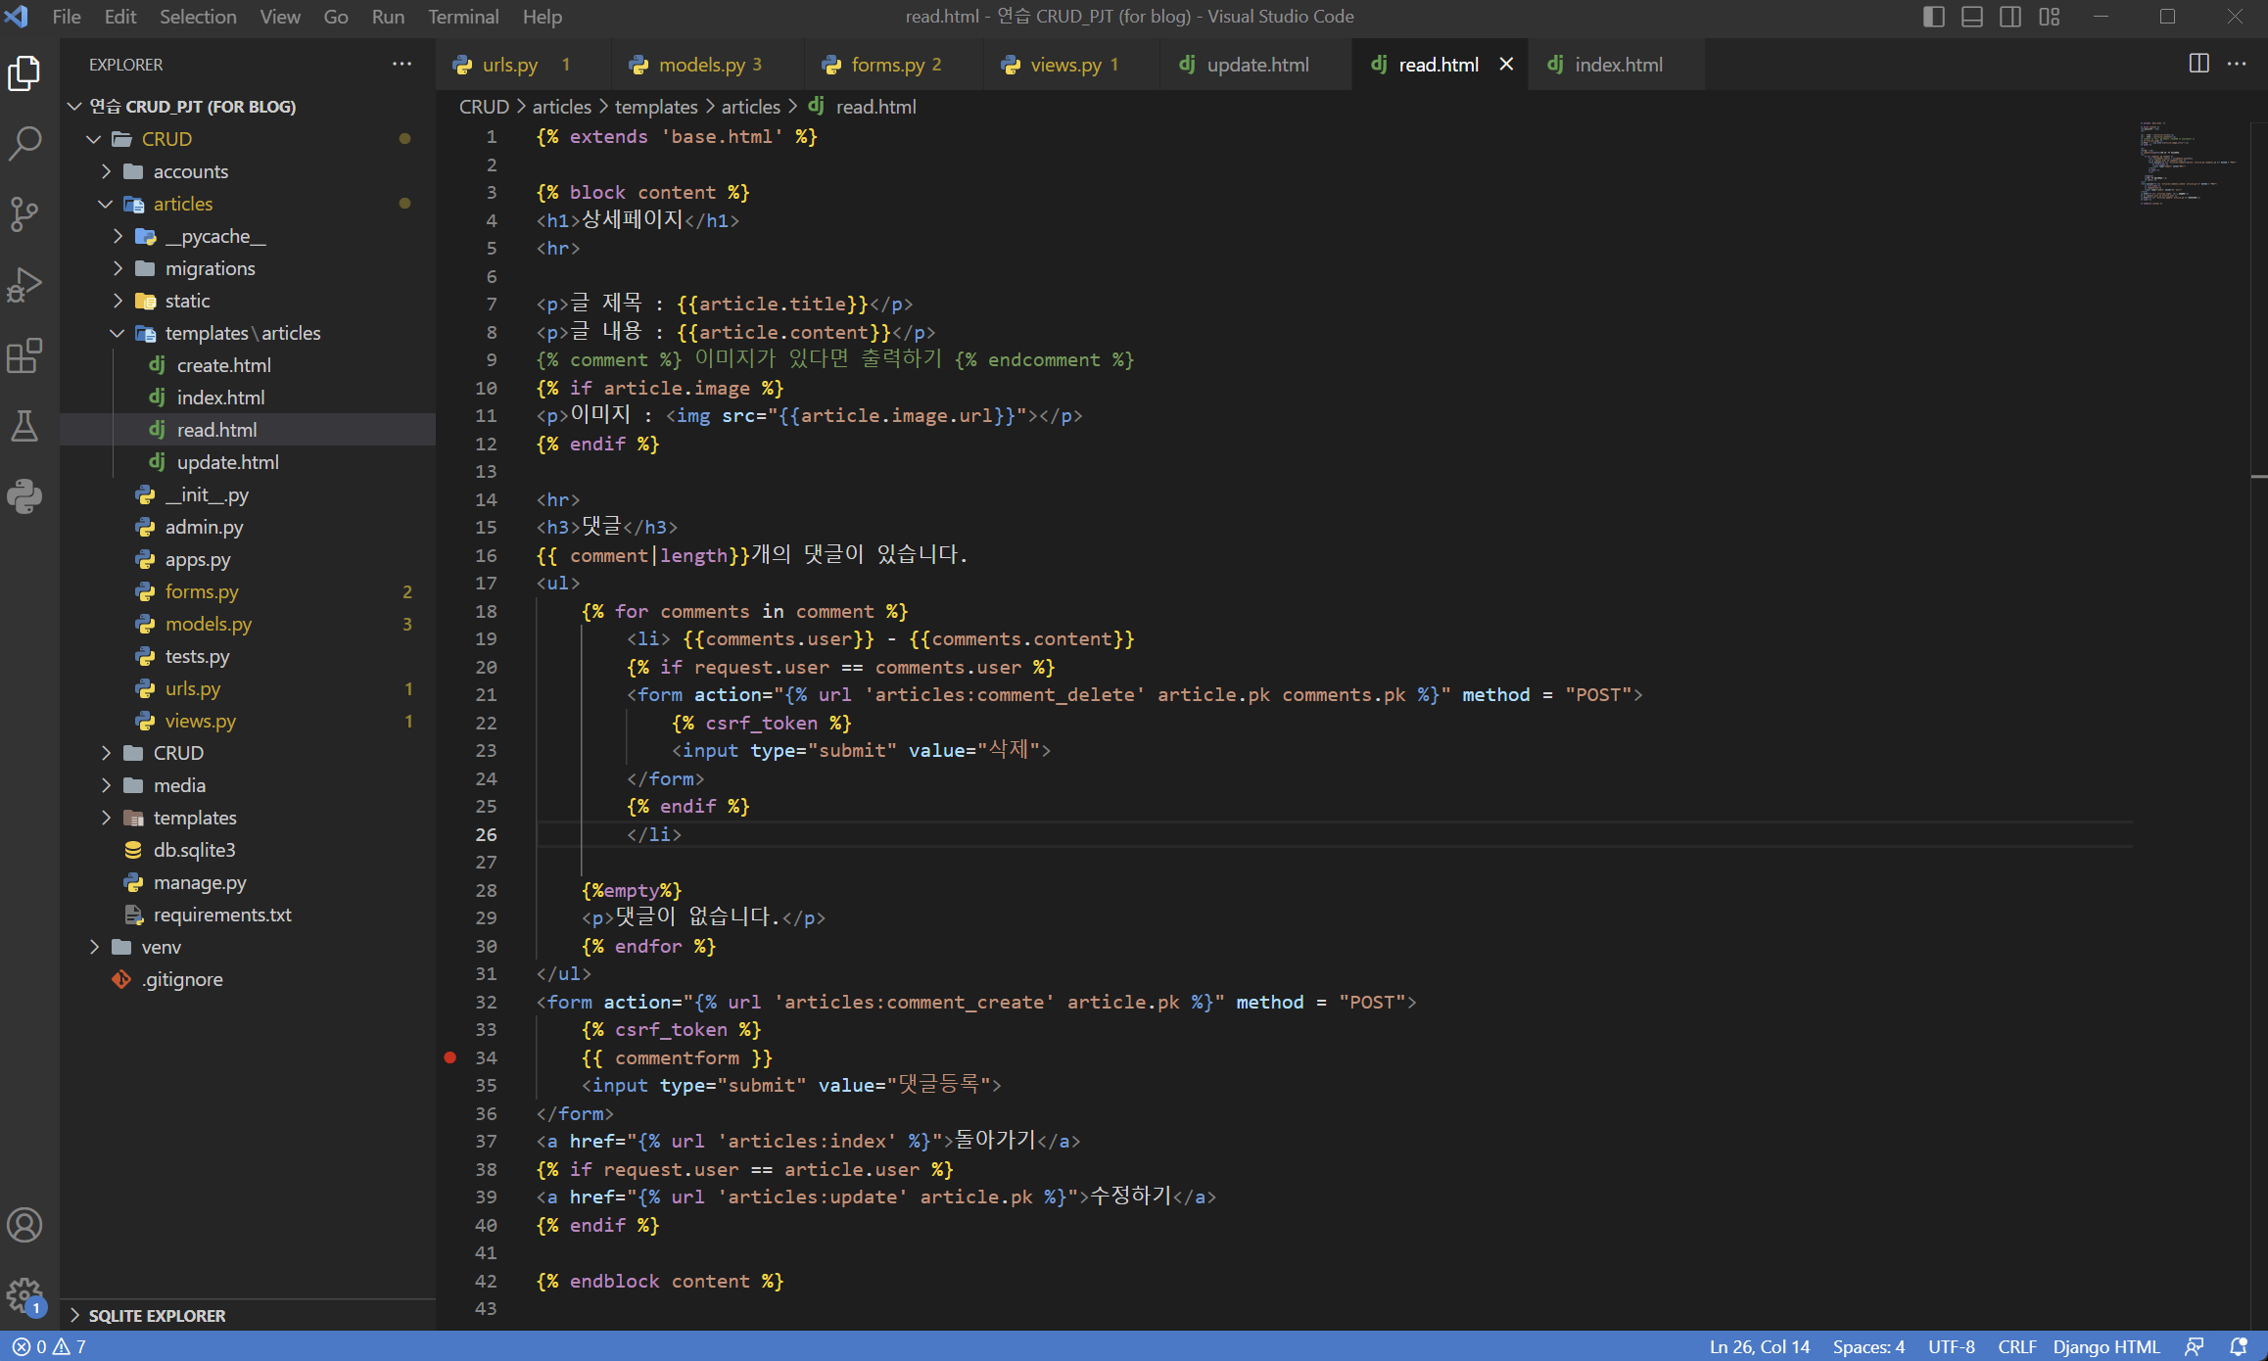Expand the accounts folder
Screen dimensions: 2268x1361
click(x=190, y=171)
